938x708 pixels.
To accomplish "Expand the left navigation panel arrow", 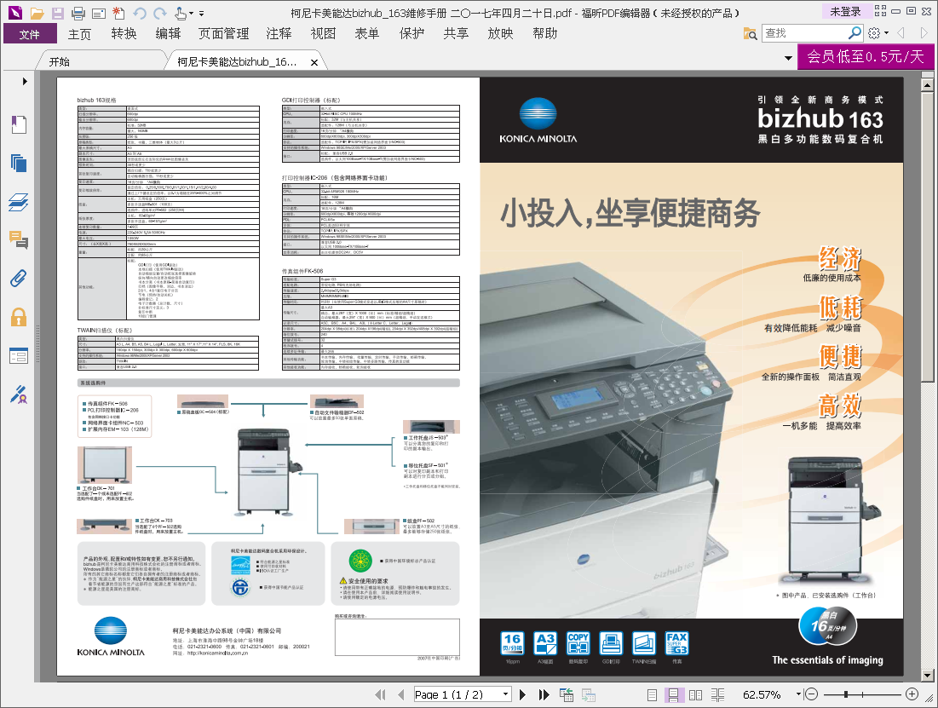I will pos(25,82).
